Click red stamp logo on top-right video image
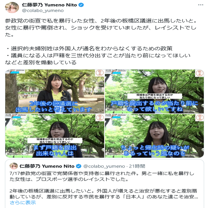 click(x=200, y=73)
